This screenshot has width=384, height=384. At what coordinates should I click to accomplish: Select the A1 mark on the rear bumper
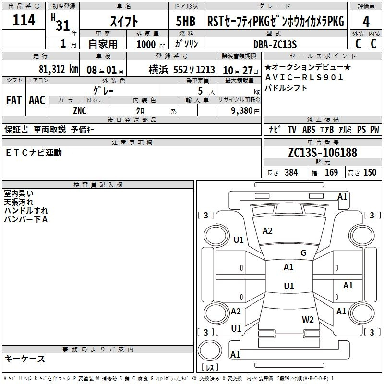point(235,354)
